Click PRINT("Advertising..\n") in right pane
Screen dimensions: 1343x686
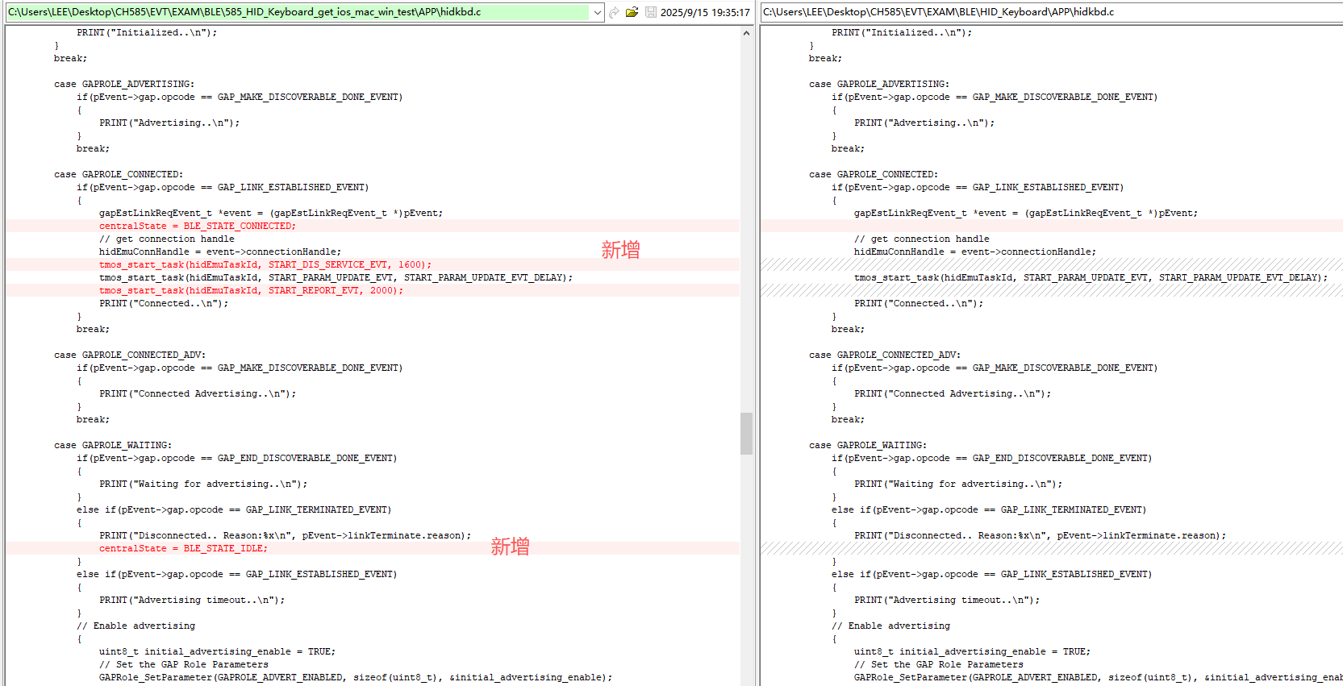[x=924, y=123]
